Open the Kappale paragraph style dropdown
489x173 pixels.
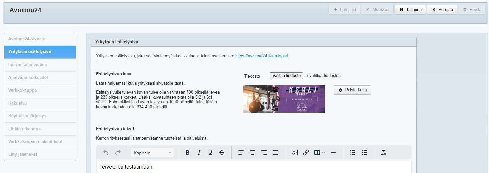pos(153,153)
